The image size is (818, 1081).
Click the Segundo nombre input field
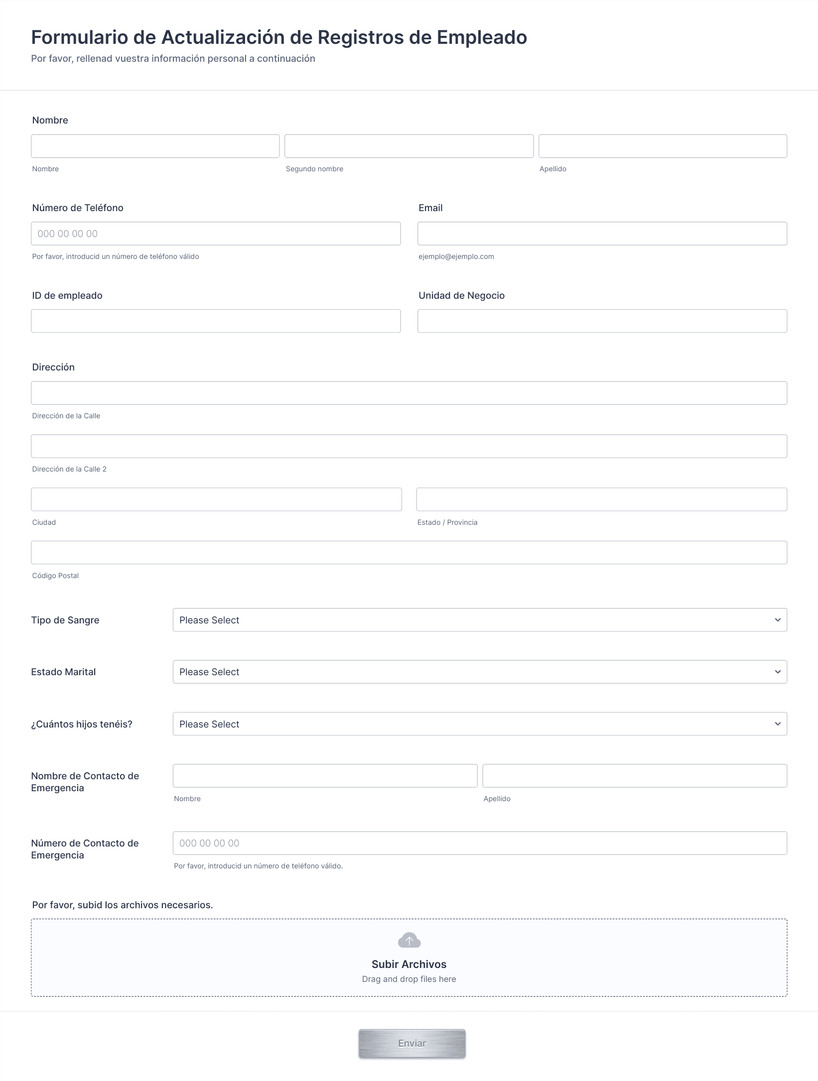click(409, 146)
